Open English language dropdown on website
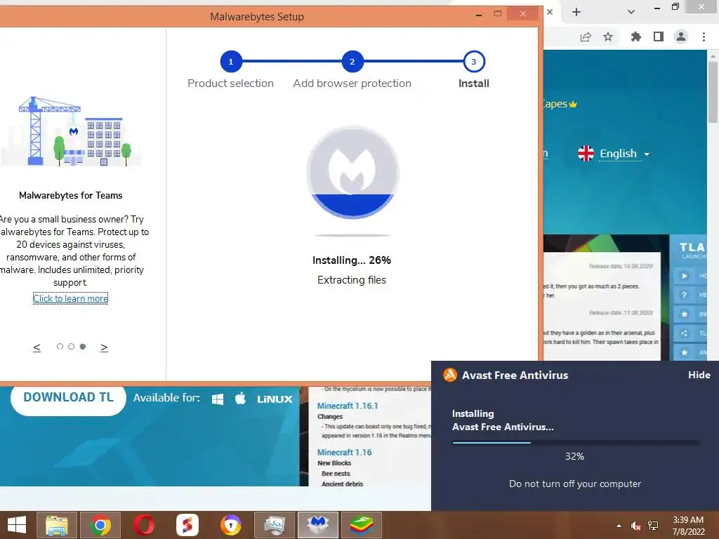 (x=624, y=154)
